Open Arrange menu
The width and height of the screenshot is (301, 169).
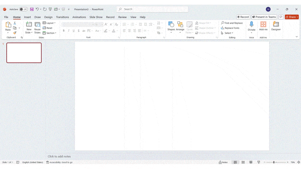coord(180,27)
